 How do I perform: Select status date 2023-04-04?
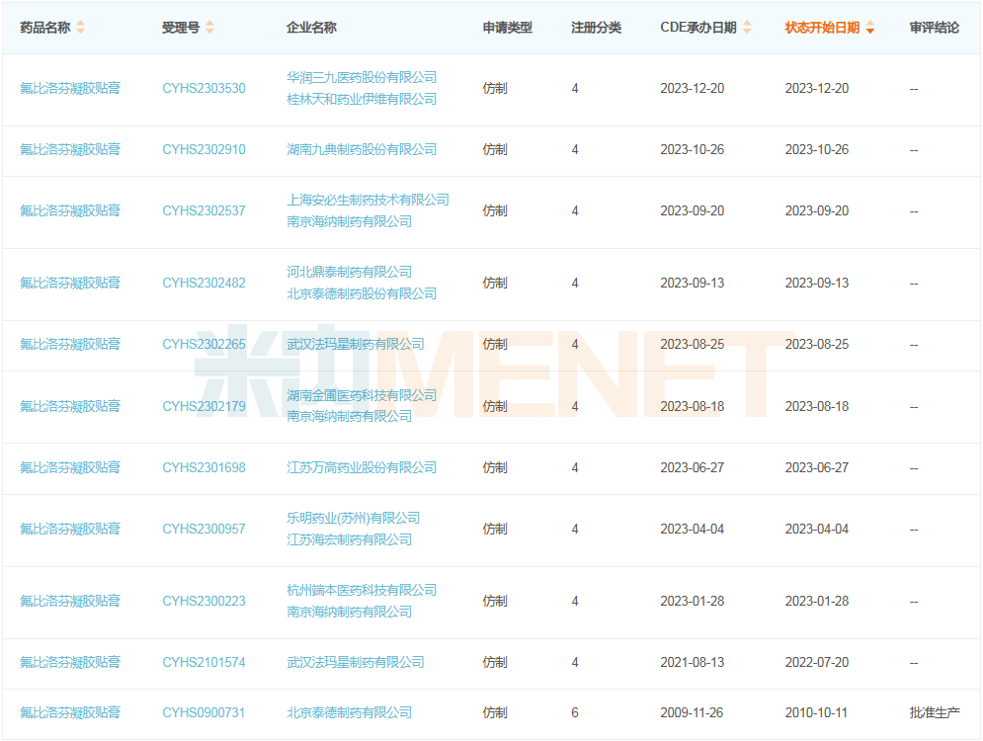[817, 530]
